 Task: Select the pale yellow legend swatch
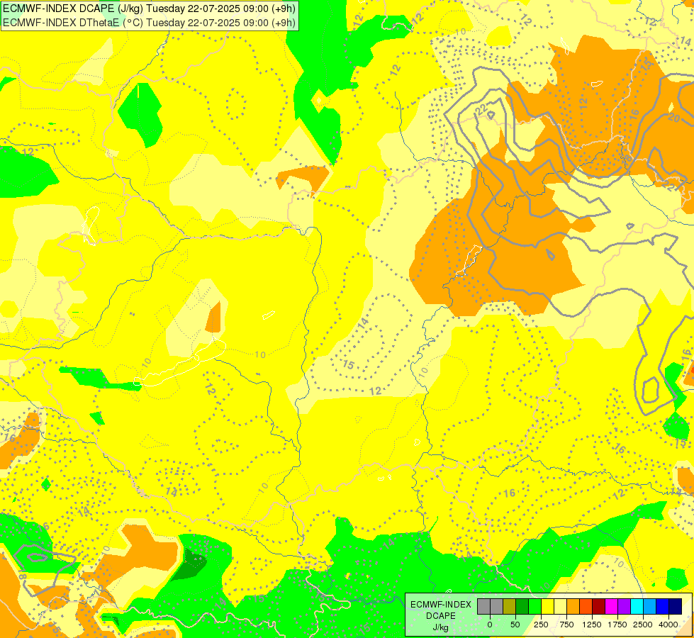560,606
